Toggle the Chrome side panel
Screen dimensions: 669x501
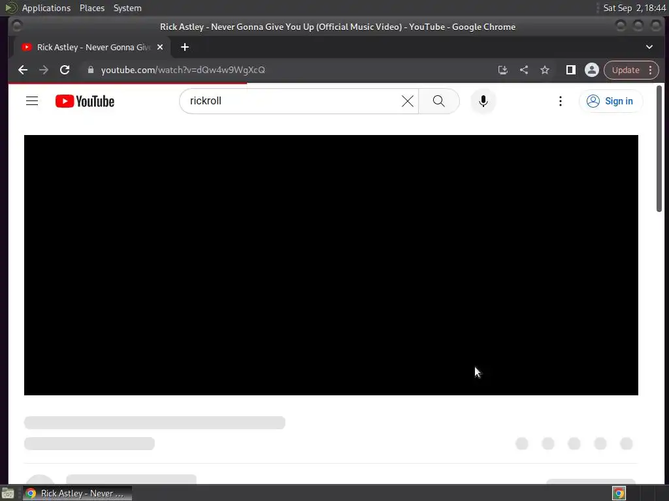point(571,70)
